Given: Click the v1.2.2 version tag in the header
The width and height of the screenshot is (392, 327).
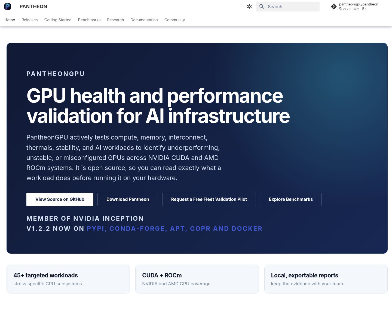Looking at the screenshot, I should click(x=345, y=9).
